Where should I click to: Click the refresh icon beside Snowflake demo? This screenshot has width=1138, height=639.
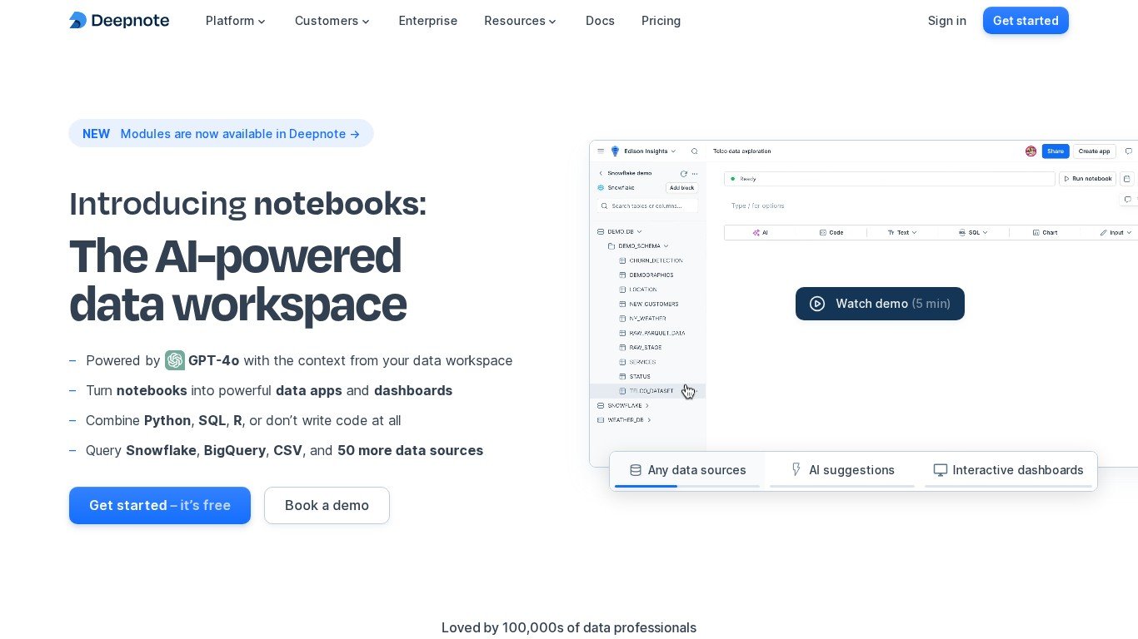point(684,173)
